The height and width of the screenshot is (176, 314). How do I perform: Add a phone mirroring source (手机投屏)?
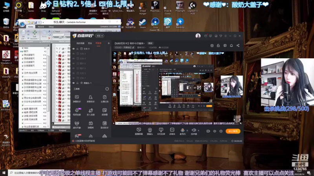pyautogui.click(x=161, y=131)
